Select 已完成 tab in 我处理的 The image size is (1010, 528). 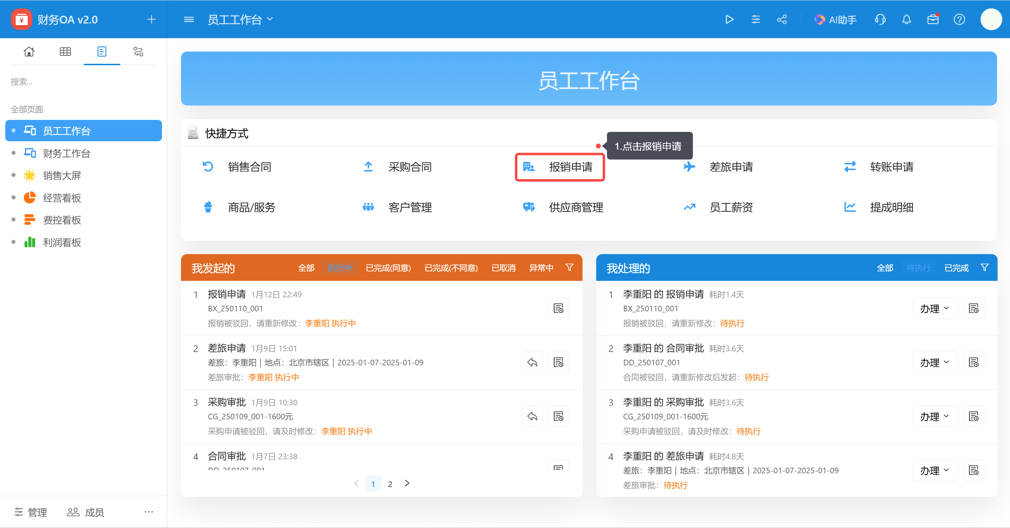tap(956, 268)
